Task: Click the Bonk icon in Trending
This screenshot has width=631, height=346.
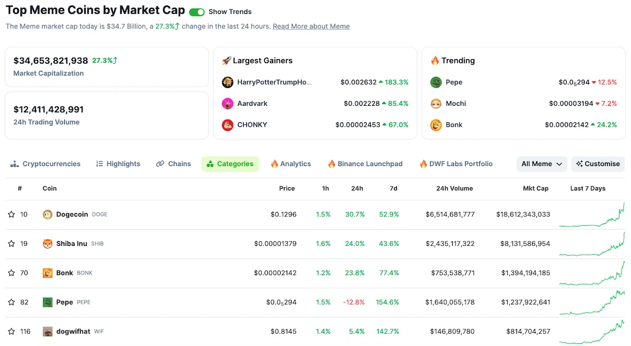Action: 436,125
